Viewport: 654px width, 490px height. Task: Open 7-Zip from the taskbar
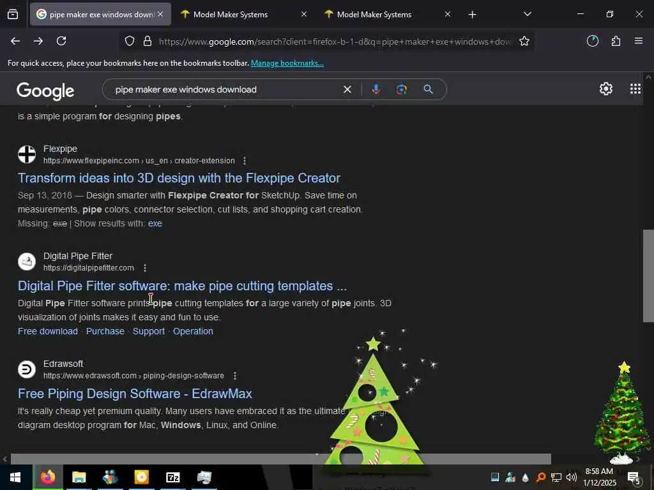[172, 477]
